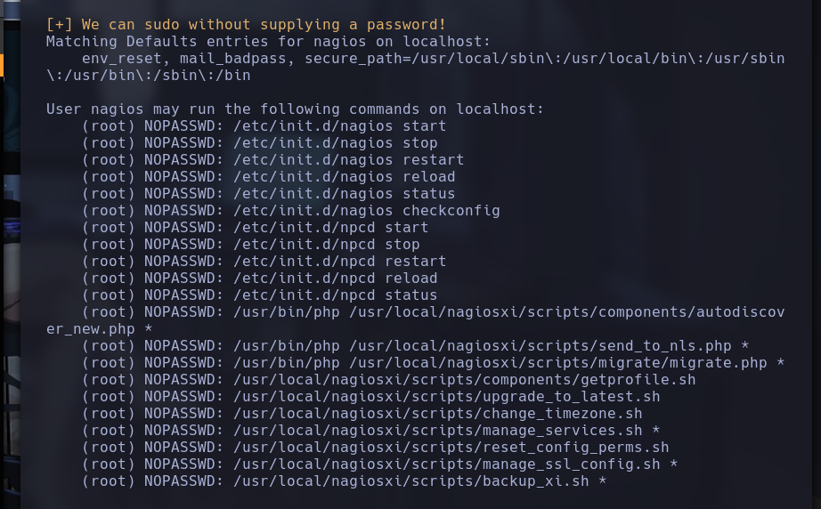
Task: Click the "We can sudo without supplying a password!" line
Action: coord(246,25)
